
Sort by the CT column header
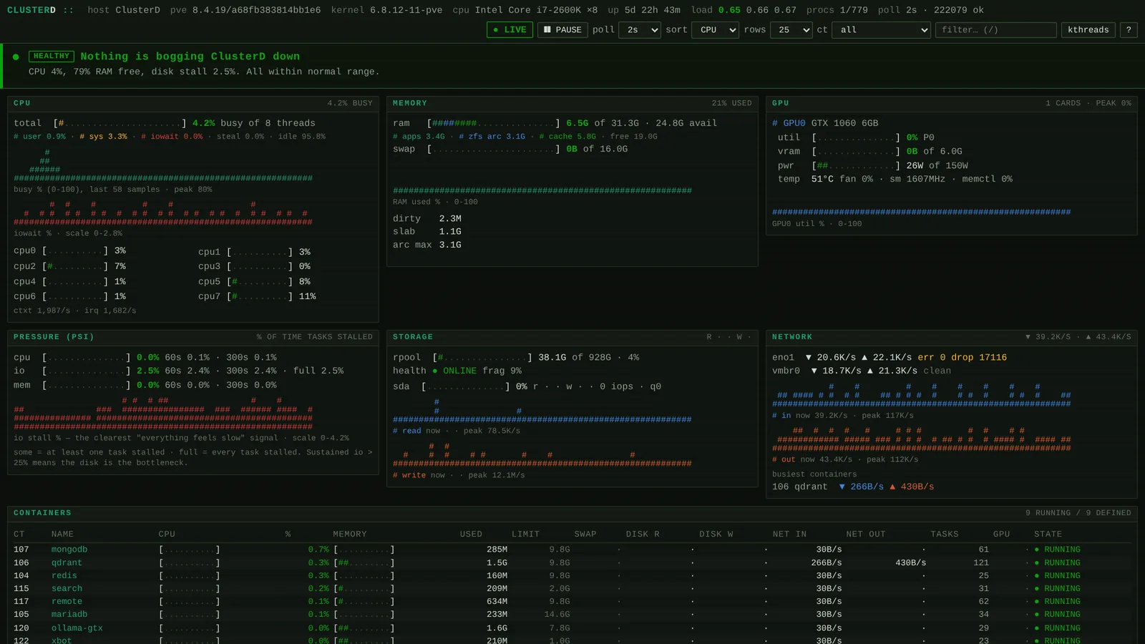[19, 534]
